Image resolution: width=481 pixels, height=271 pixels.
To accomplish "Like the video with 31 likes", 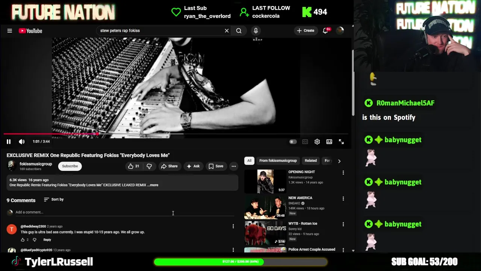I will tap(134, 166).
